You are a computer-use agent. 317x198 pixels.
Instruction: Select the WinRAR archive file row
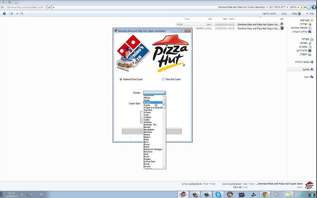pos(230,29)
